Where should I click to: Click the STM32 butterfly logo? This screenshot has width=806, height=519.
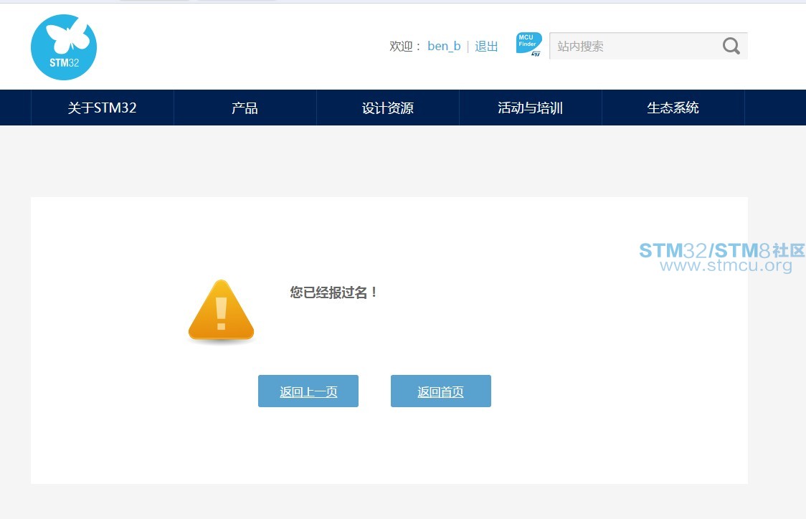64,47
